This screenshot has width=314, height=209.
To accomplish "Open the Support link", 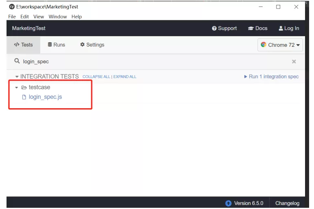I will click(x=224, y=28).
